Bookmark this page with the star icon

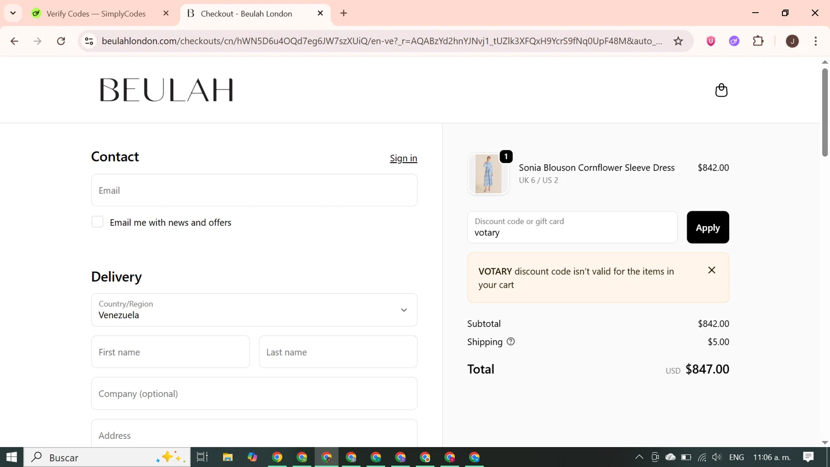[678, 41]
